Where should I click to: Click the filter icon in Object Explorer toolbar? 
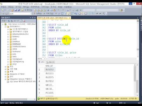18,21
